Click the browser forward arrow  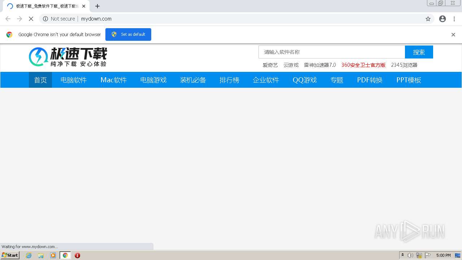pyautogui.click(x=19, y=19)
